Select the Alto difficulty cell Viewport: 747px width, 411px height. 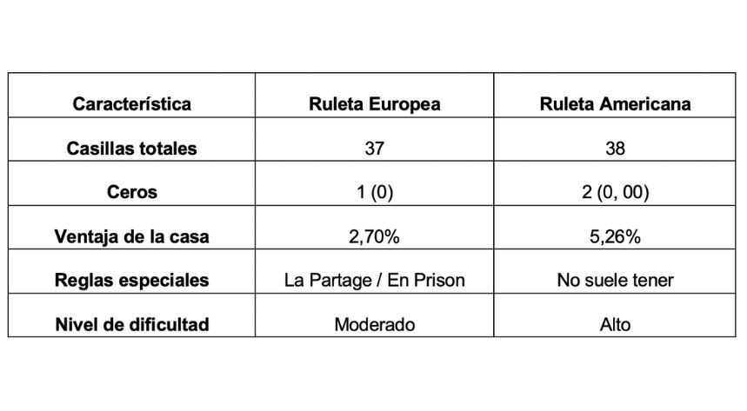615,325
